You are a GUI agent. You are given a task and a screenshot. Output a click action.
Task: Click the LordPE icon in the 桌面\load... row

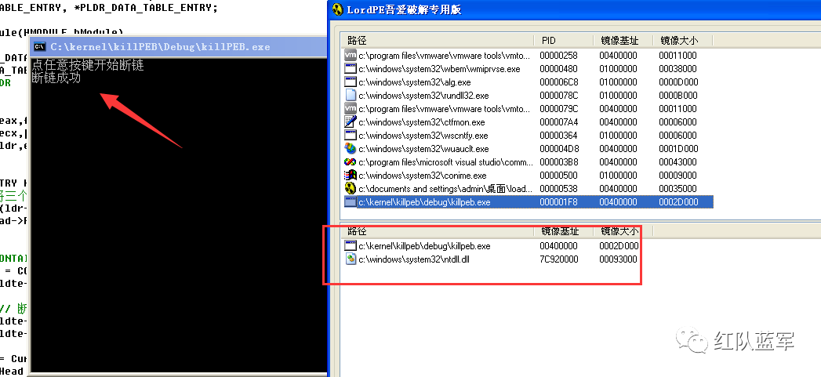(351, 188)
